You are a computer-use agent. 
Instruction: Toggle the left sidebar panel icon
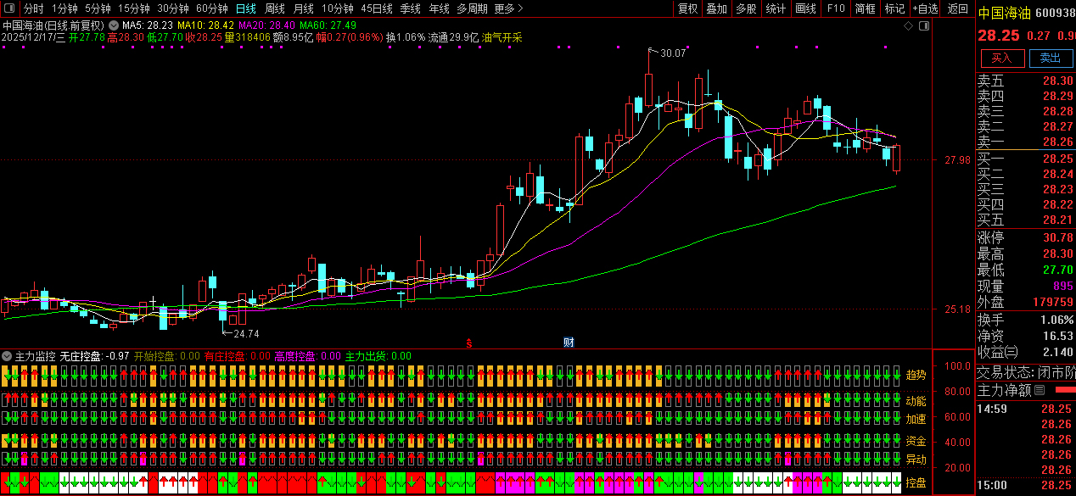pos(11,8)
